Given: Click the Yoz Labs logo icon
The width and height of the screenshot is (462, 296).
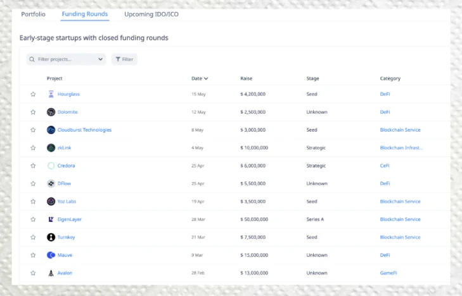Looking at the screenshot, I should pos(51,201).
